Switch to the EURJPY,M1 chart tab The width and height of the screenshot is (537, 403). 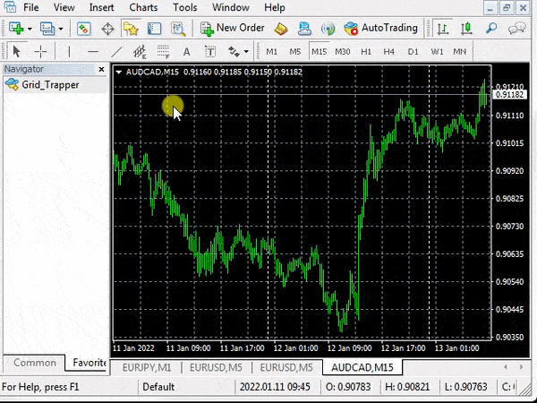click(x=146, y=367)
